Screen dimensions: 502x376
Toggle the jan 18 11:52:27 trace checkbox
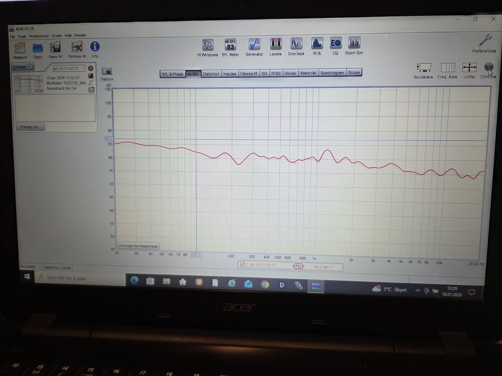point(243,264)
